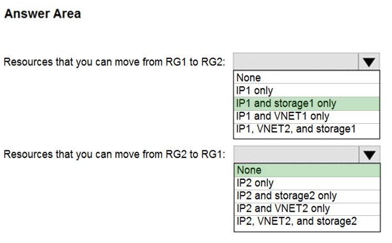Click the Answer Area heading
Viewport: 392px width, 243px height.
[x=42, y=14]
